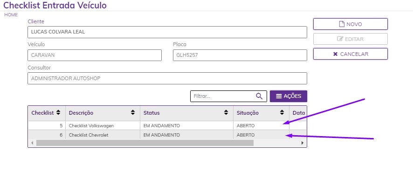Click into the Filtrar search field
The image size is (413, 179).
[x=224, y=96]
